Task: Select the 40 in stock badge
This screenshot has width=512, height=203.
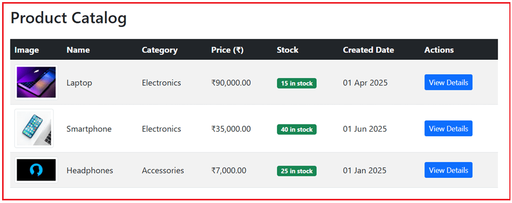Action: coord(297,130)
